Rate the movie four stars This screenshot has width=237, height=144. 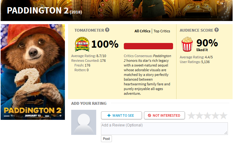(215, 115)
